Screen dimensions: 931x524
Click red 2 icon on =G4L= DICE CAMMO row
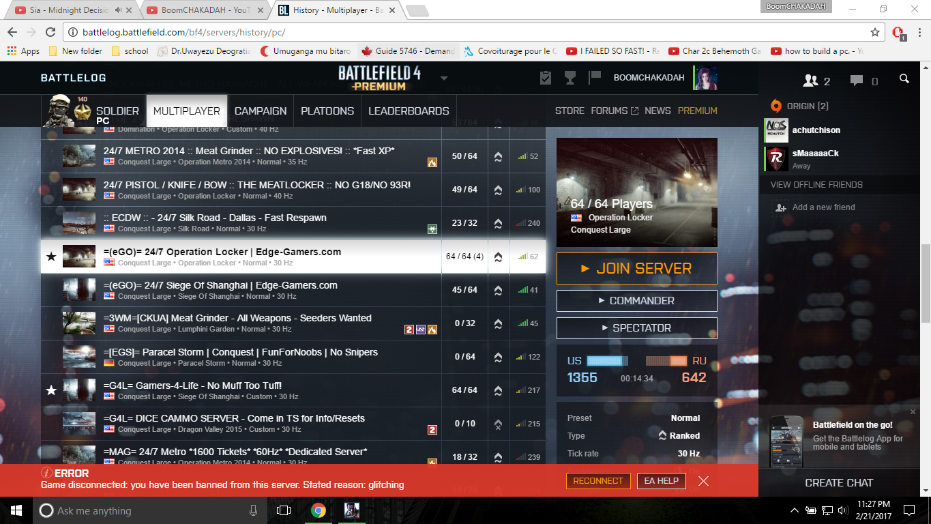click(x=432, y=430)
